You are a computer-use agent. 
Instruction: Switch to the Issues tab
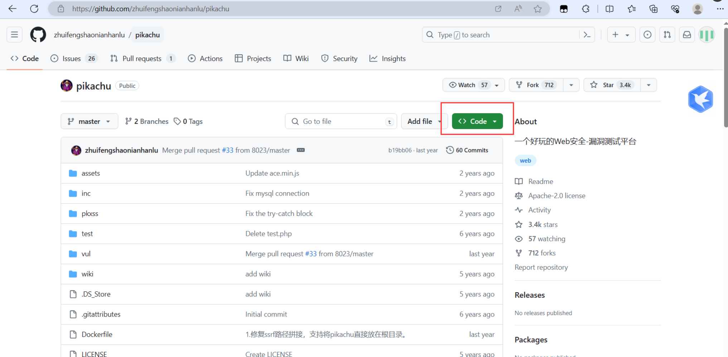click(x=74, y=58)
